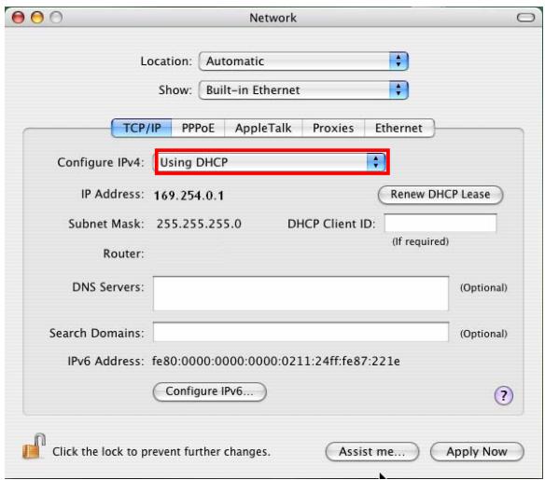Click the Configure IPv6... button
The image size is (545, 480).
point(210,391)
